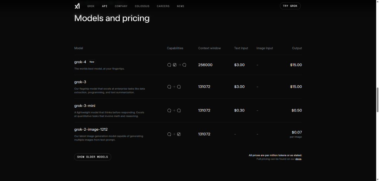Select the grok-2-image-1212 model name
Screen dimensions: 379x181
[91, 130]
